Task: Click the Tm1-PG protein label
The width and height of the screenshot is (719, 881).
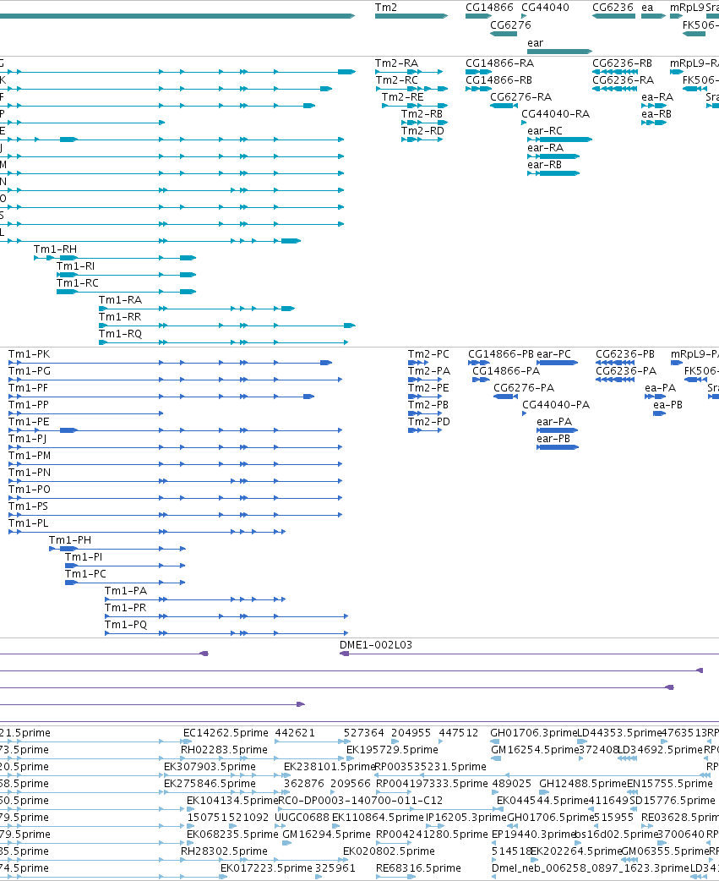Action: point(30,371)
